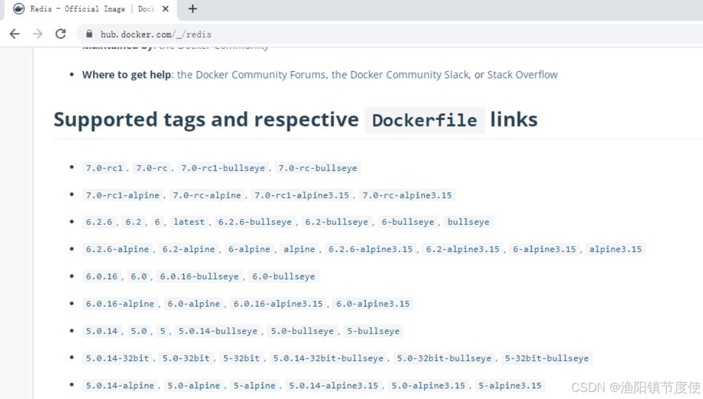703x399 pixels.
Task: Open the 5-alpine tag link
Action: click(254, 386)
